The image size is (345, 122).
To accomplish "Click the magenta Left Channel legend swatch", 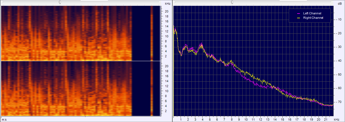I will pyautogui.click(x=299, y=13).
